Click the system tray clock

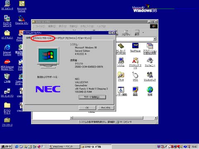[x=194, y=147]
